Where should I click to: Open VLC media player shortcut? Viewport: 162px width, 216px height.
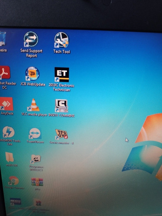[34, 105]
